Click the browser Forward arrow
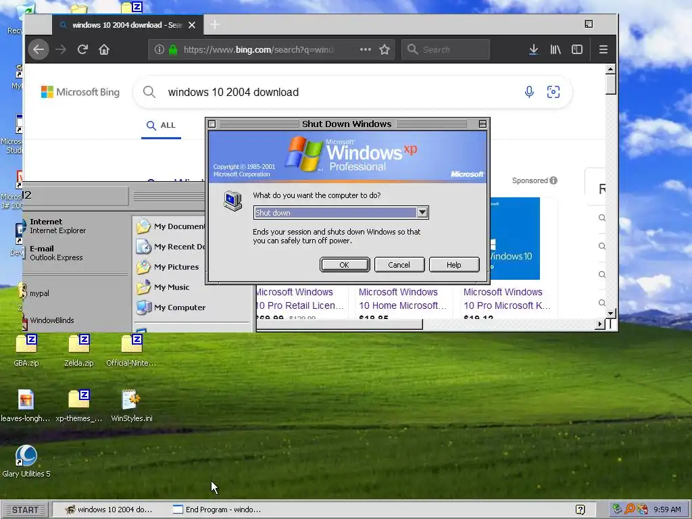The image size is (692, 519). (60, 49)
